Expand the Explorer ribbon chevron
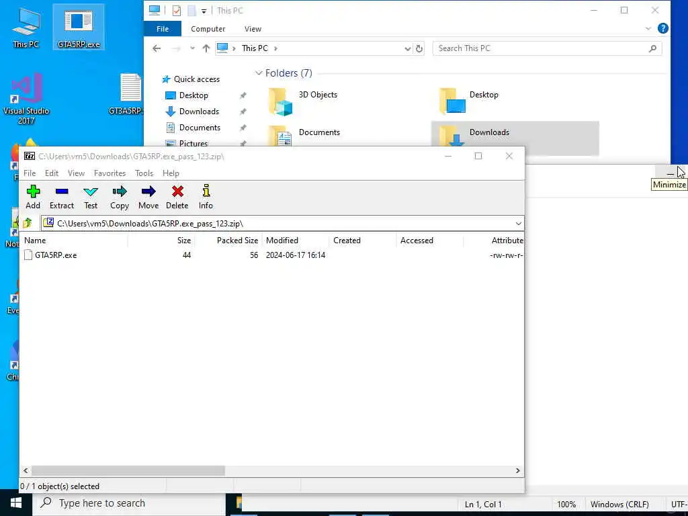688x516 pixels. 648,28
